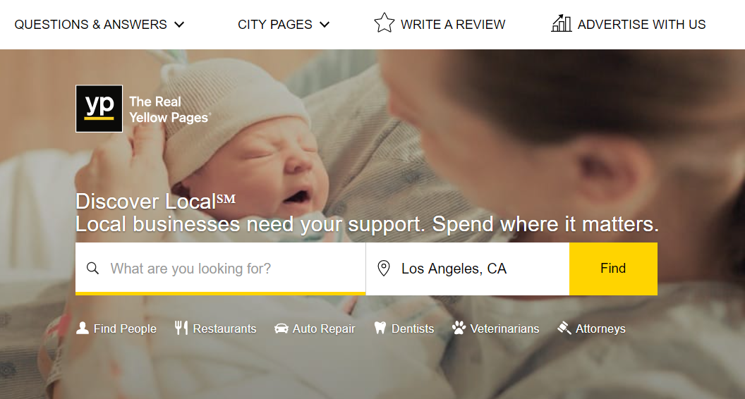The image size is (745, 399).
Task: Click the Dentists tooth icon
Action: click(x=380, y=328)
